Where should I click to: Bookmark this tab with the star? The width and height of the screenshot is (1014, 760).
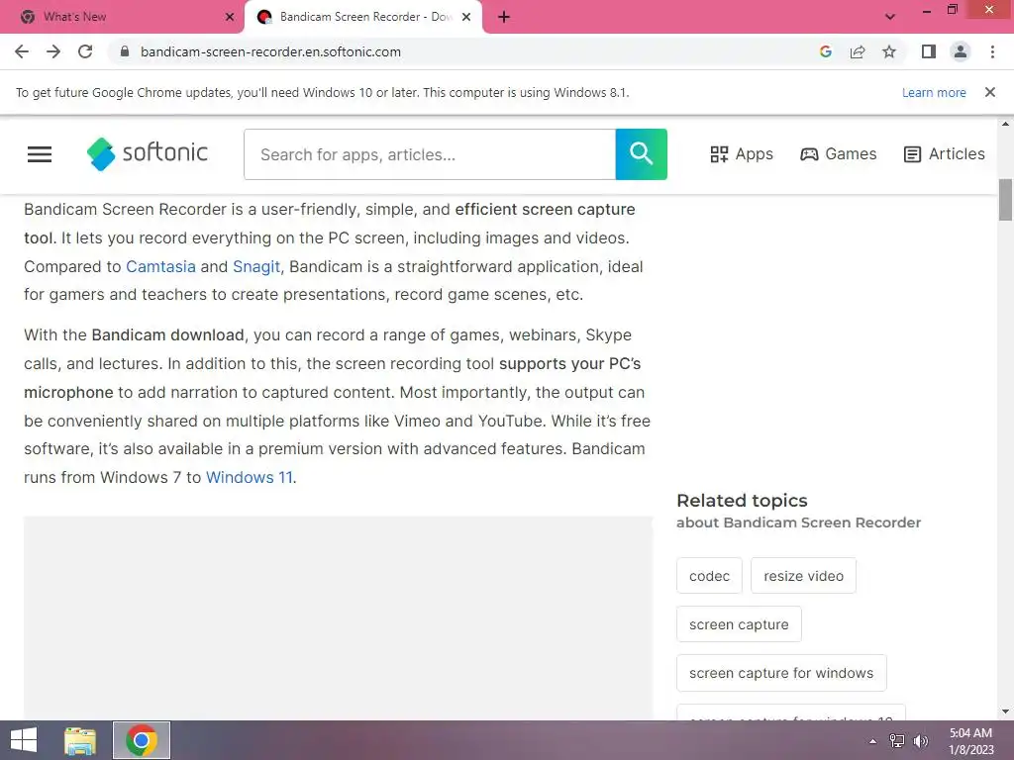tap(889, 51)
